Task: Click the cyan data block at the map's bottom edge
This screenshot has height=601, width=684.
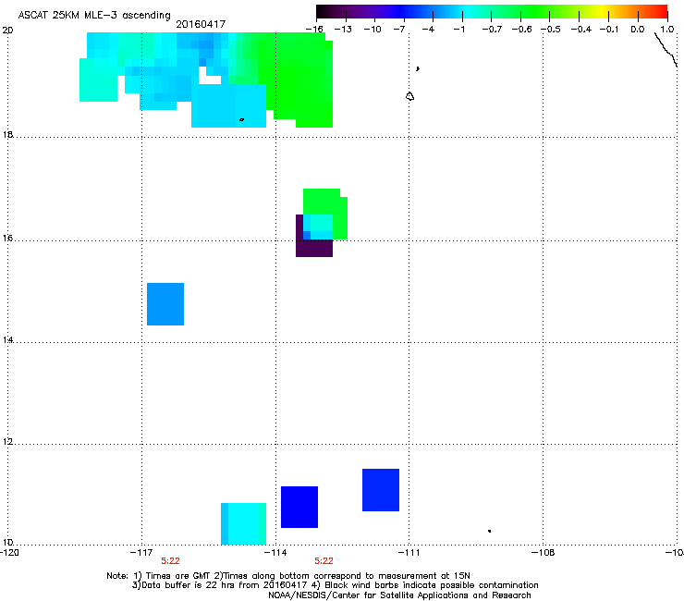Action: click(243, 523)
